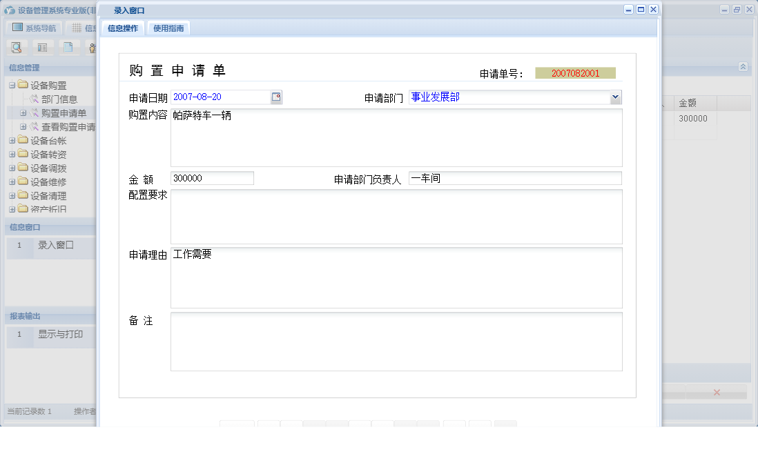Click the 设备购置 folder icon

23,85
